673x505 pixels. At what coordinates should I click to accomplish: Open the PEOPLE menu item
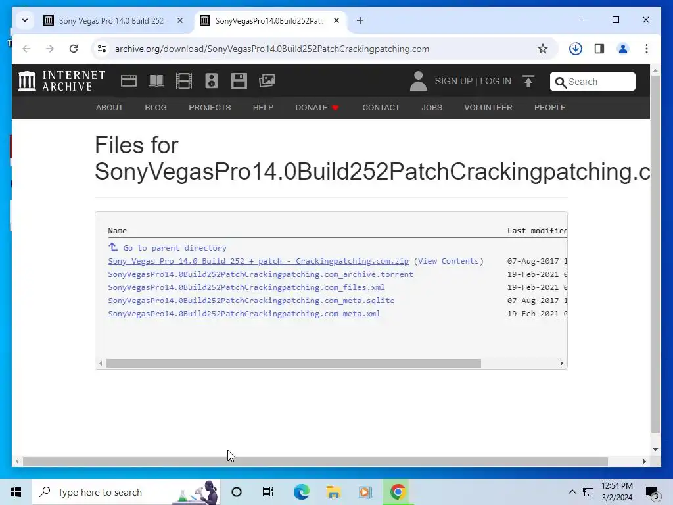coord(550,107)
